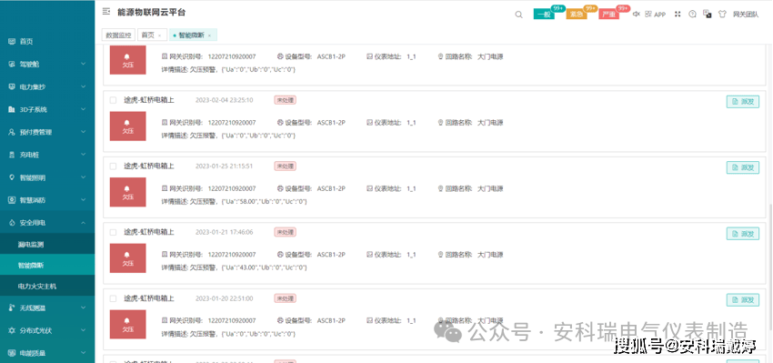773x363 pixels.
Task: Open the search magnifier icon
Action: 518,15
